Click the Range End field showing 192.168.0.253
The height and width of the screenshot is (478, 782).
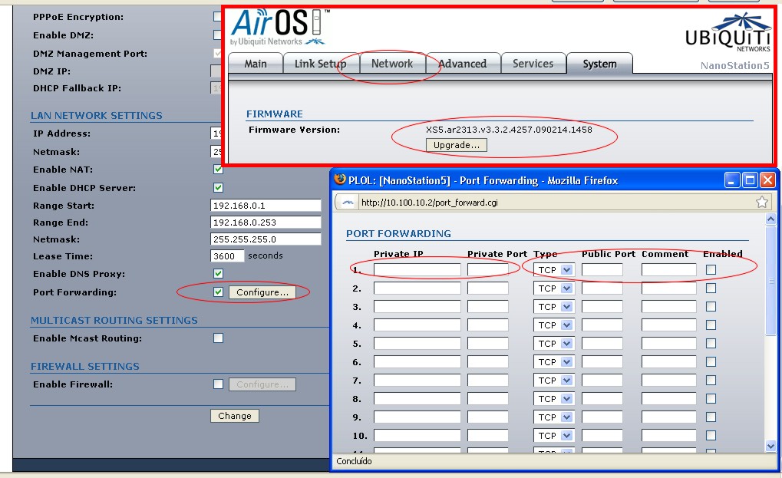point(266,223)
